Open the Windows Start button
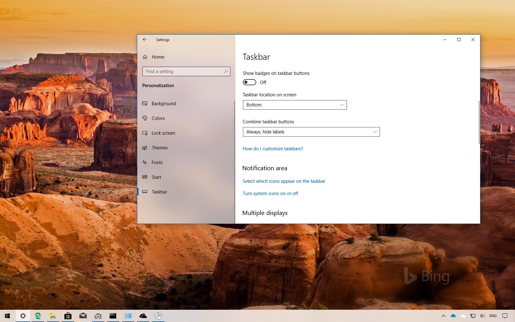This screenshot has height=322, width=515. click(8, 316)
